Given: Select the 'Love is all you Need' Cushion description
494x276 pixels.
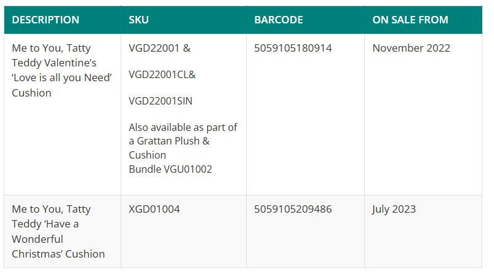Looking at the screenshot, I should click(62, 71).
